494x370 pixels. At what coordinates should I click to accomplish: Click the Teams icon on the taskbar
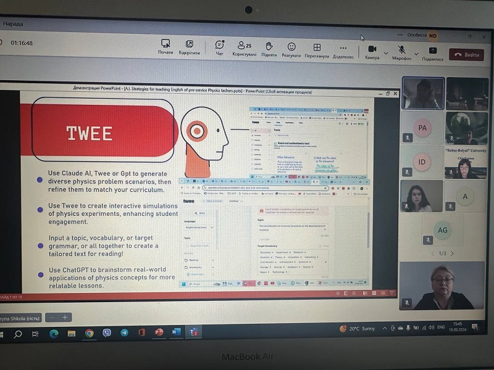pyautogui.click(x=193, y=332)
